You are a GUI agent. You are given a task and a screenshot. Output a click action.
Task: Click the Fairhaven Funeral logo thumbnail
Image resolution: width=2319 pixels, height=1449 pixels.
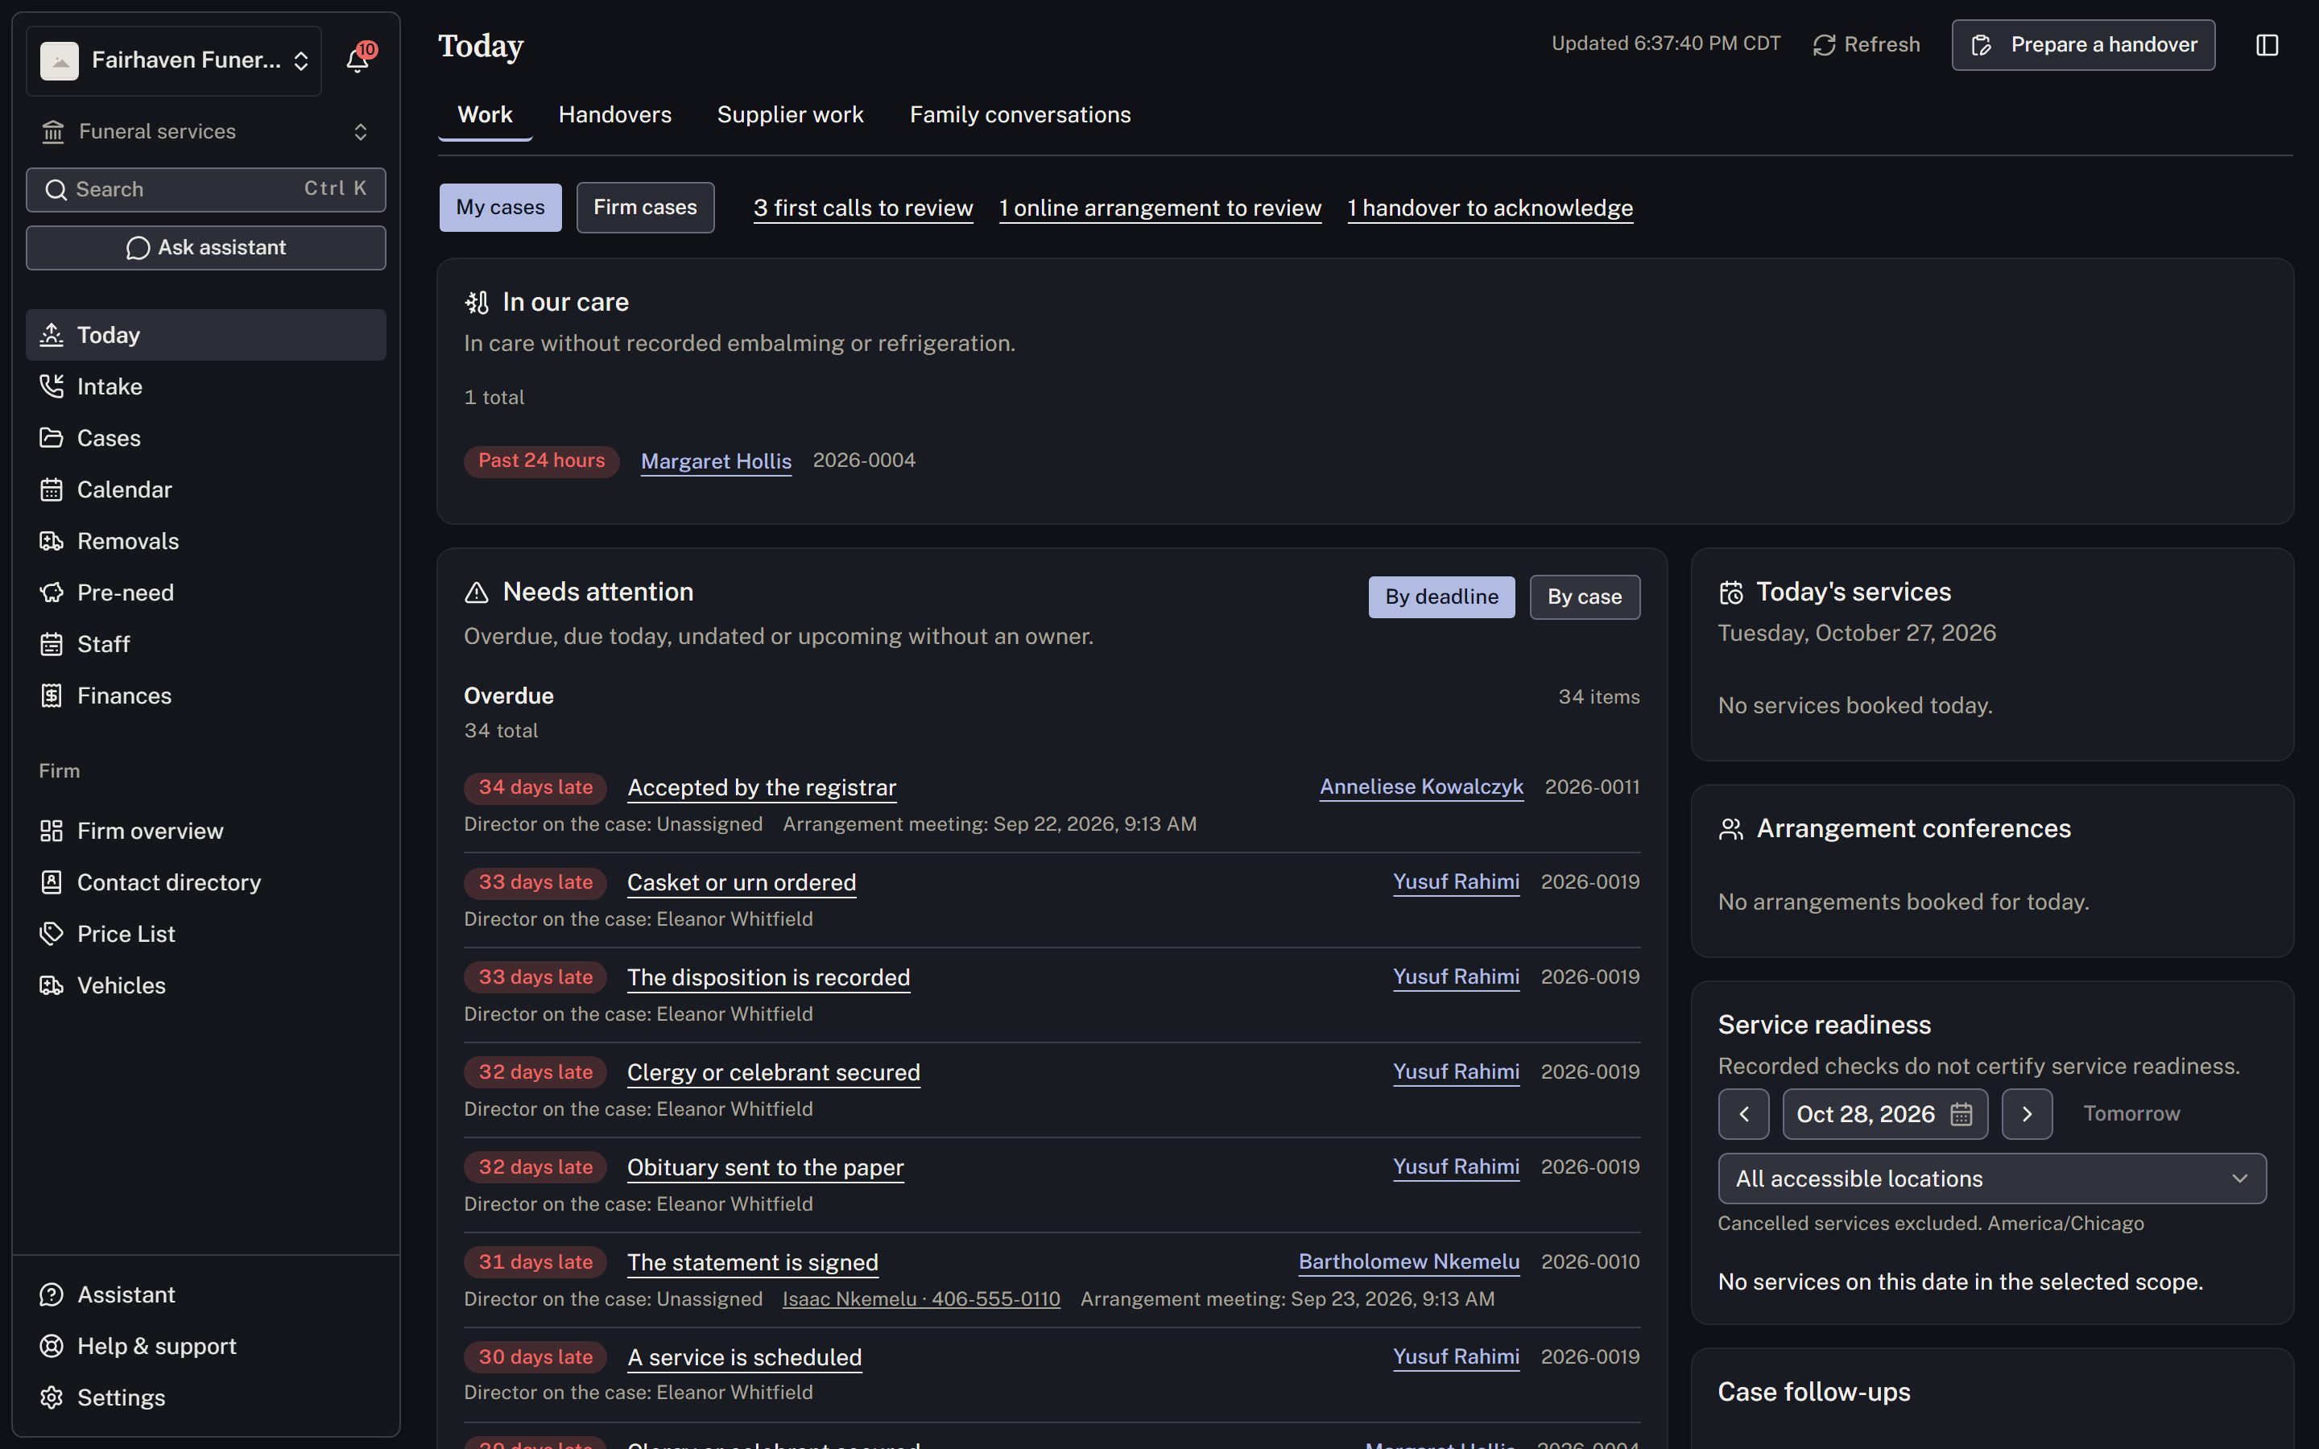[x=60, y=60]
